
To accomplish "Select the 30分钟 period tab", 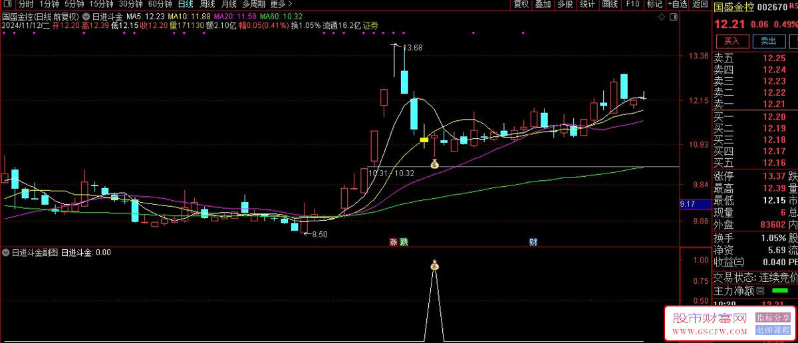I will click(x=130, y=4).
